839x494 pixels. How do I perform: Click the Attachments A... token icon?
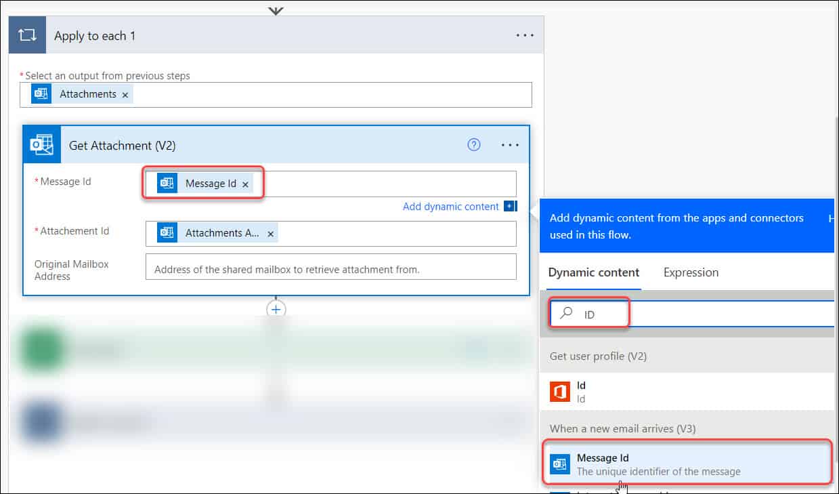[x=166, y=233]
